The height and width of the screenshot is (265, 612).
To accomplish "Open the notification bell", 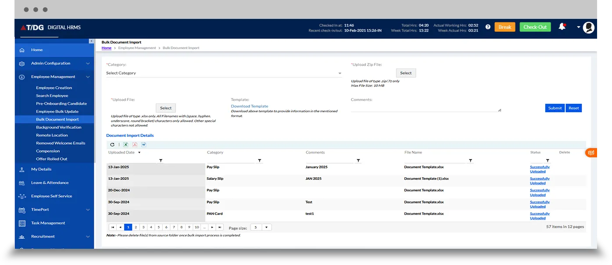I will 562,27.
